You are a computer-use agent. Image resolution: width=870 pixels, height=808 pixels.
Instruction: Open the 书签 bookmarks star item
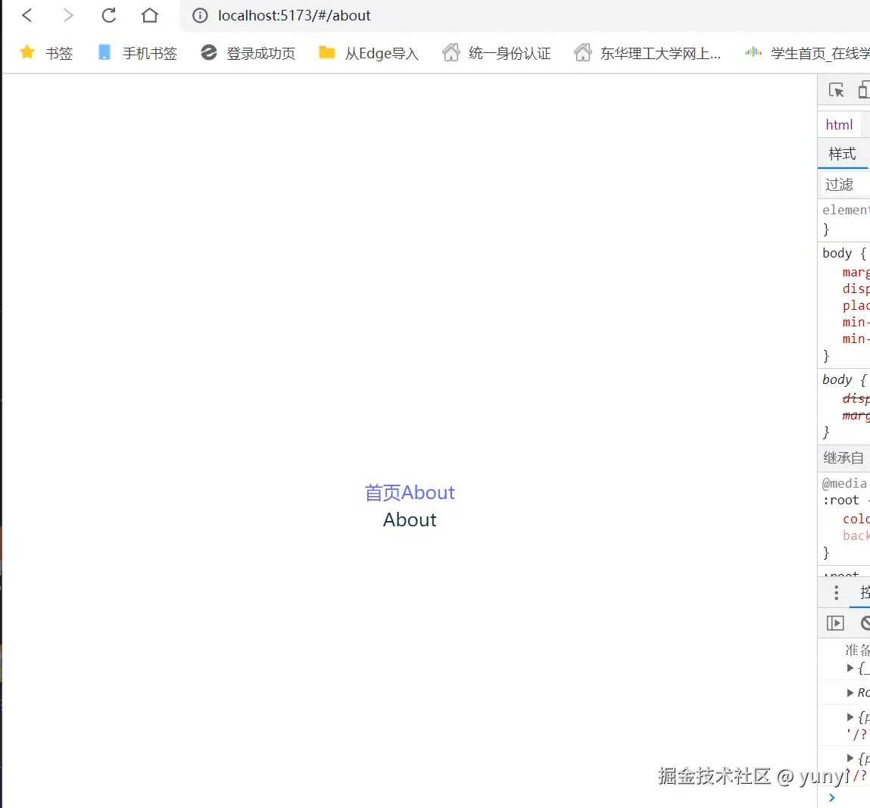[x=46, y=53]
